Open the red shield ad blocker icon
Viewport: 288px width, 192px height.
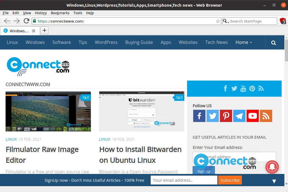click(x=283, y=21)
